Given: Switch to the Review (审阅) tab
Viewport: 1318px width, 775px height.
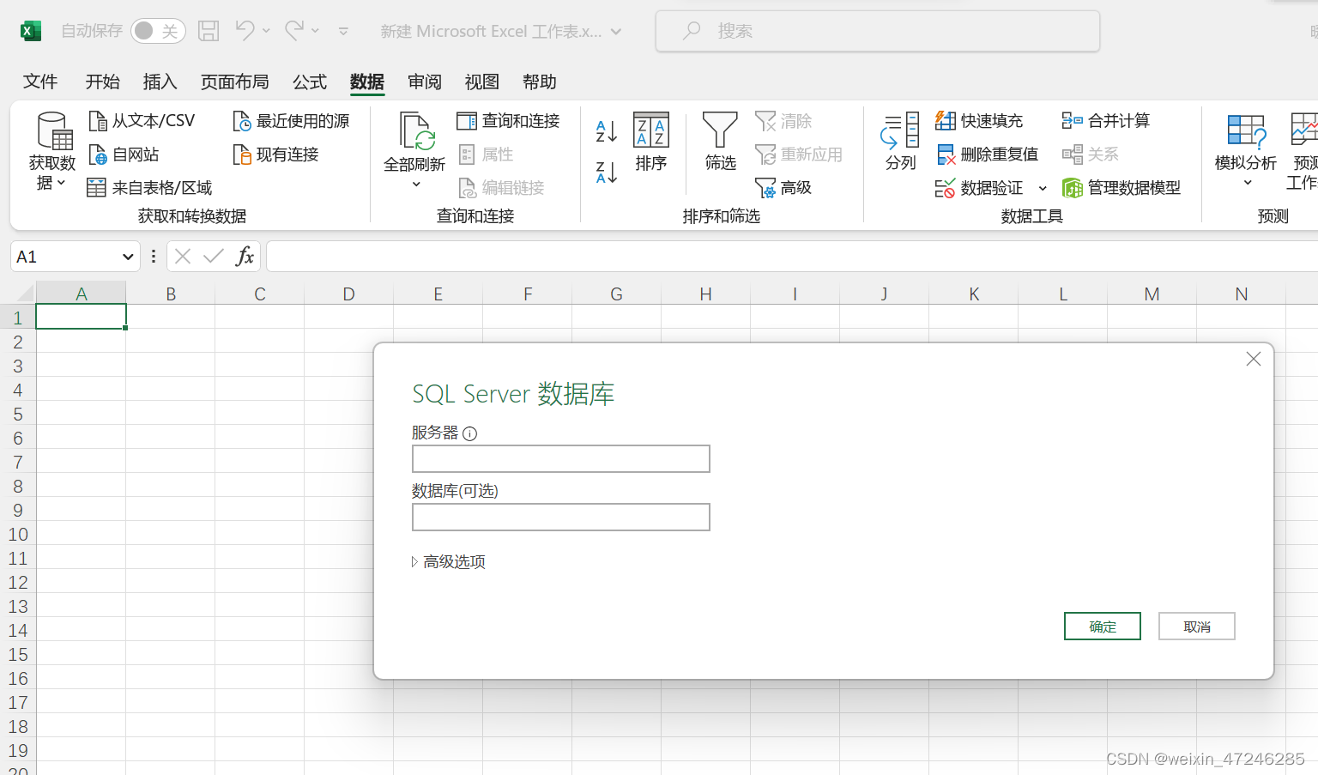Looking at the screenshot, I should pyautogui.click(x=425, y=82).
